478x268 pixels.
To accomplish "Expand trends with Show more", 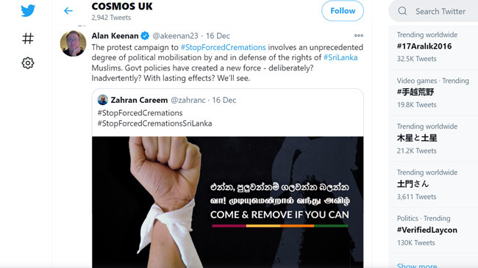I will (x=417, y=265).
